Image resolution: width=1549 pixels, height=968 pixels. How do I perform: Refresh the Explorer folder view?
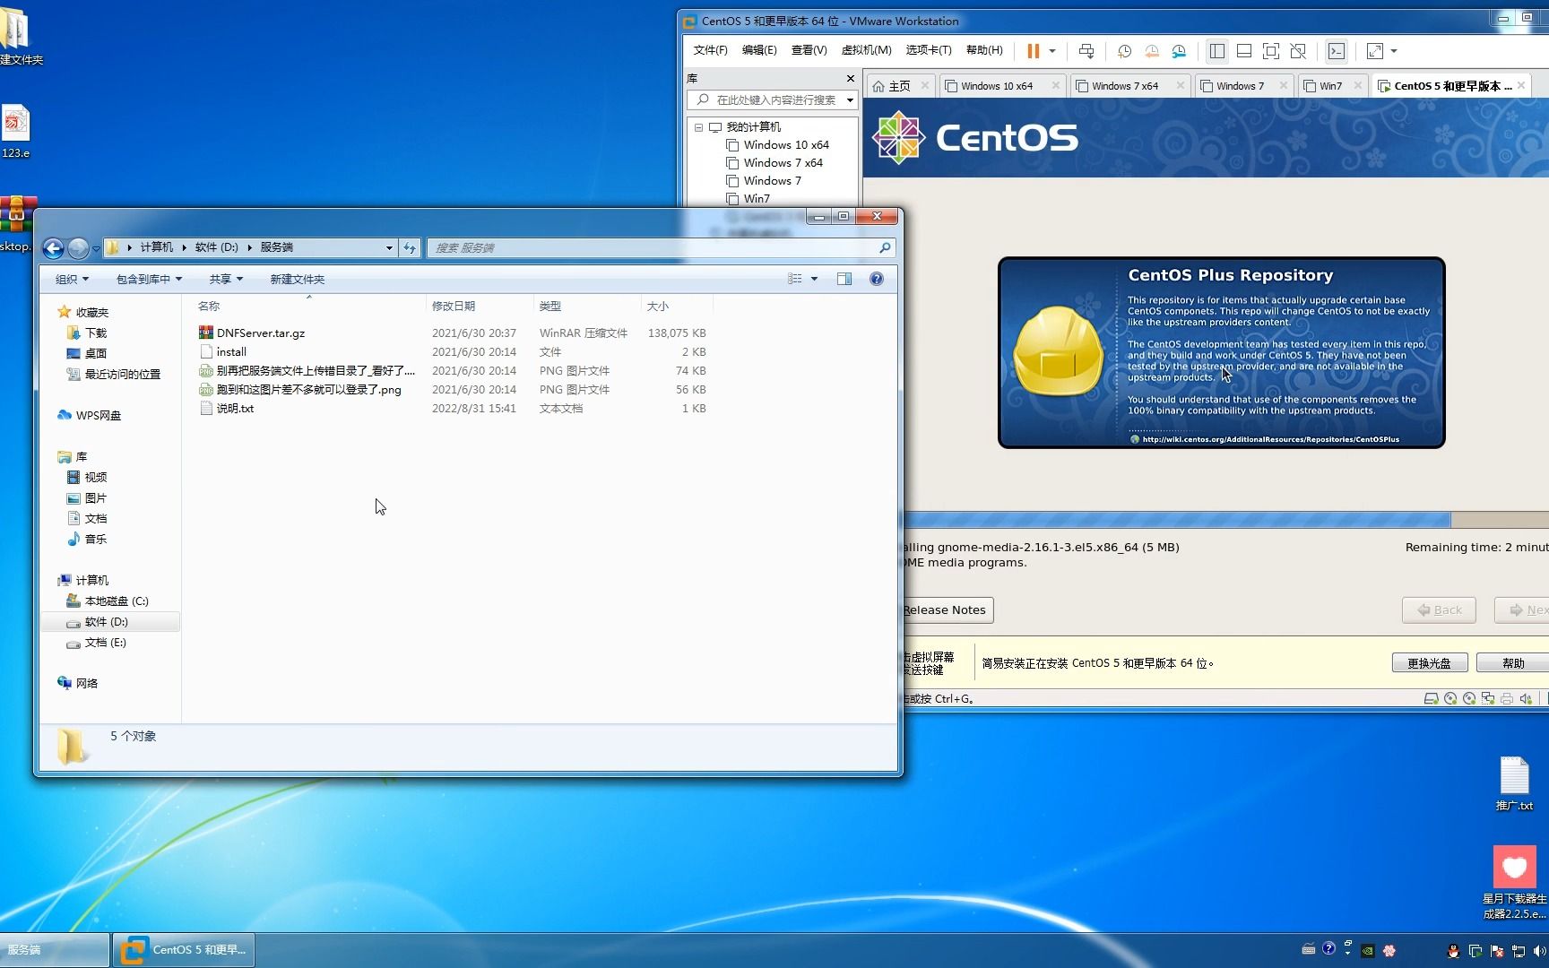(x=410, y=248)
